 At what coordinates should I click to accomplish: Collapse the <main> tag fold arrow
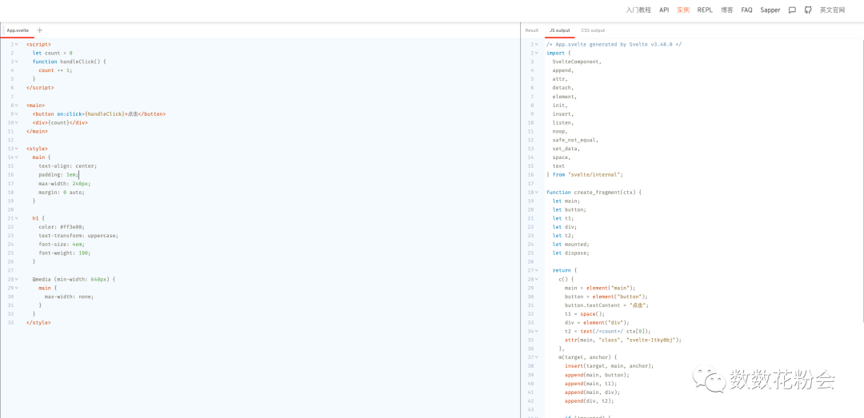coord(17,105)
